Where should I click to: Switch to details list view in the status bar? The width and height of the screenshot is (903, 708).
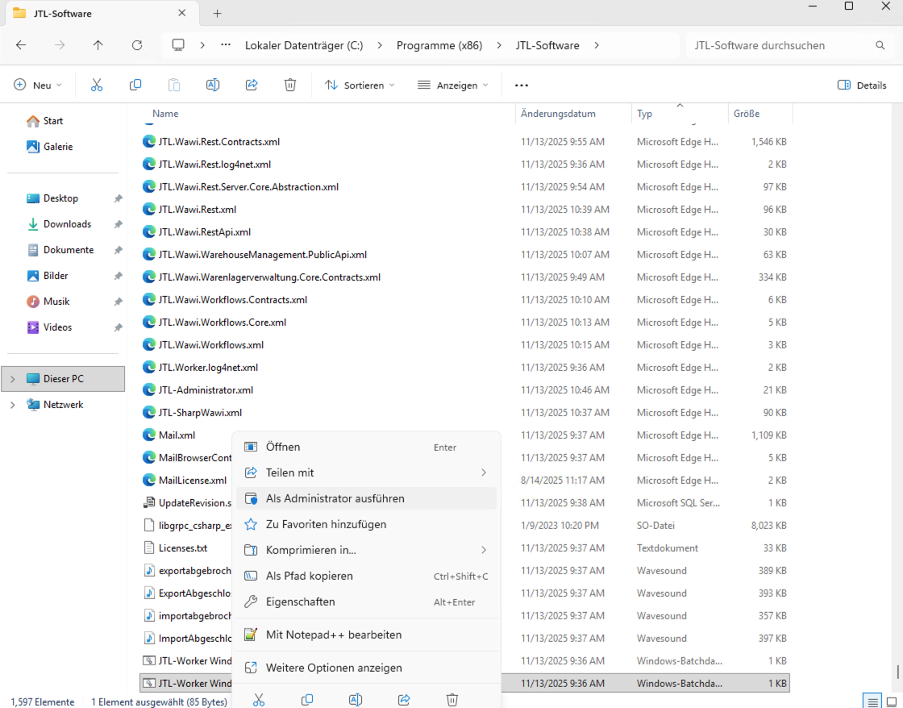point(872,702)
